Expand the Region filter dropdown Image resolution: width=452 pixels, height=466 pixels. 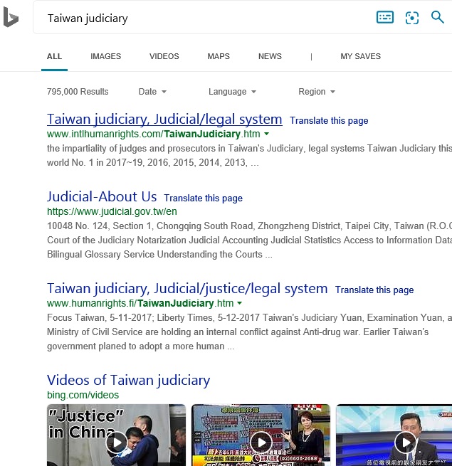pos(316,92)
